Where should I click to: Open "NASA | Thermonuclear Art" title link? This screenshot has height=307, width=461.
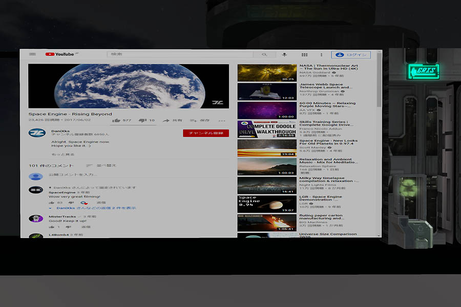[329, 67]
